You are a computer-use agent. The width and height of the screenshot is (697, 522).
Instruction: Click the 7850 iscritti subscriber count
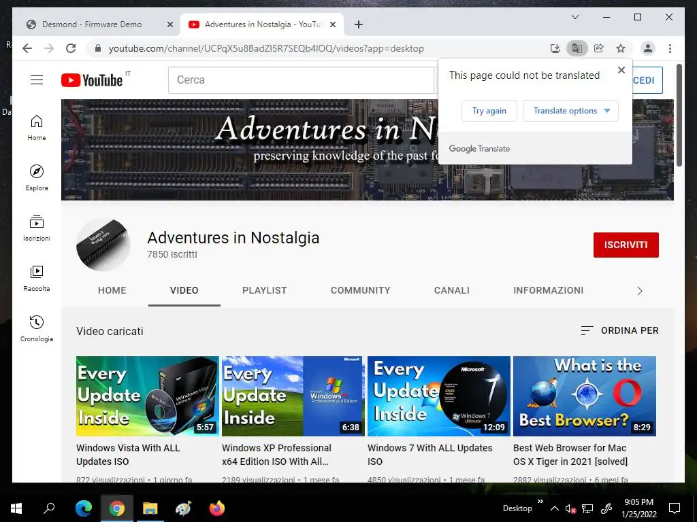(x=172, y=254)
